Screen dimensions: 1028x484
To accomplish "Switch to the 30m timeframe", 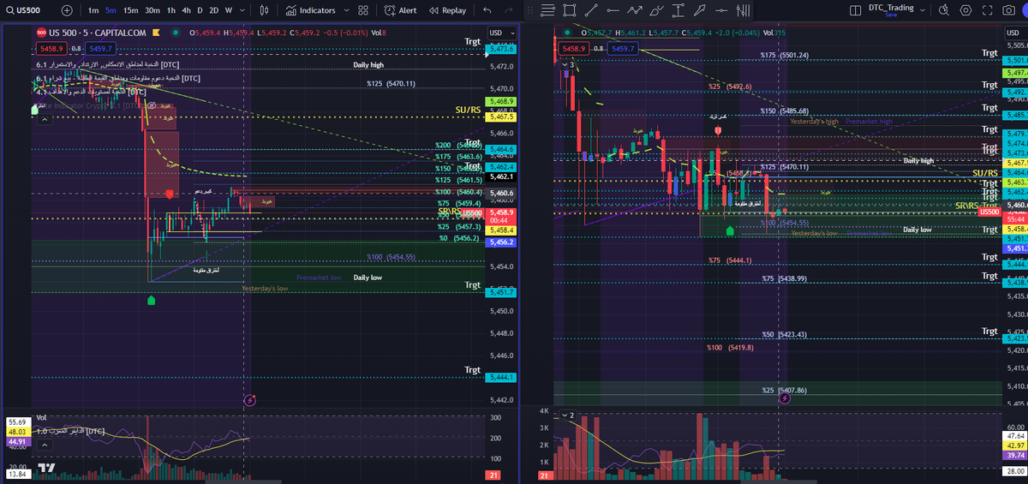I will tap(152, 10).
